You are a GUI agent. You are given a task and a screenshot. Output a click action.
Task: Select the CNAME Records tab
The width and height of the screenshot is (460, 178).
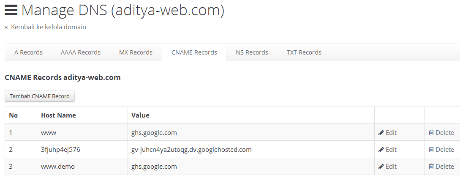[194, 52]
